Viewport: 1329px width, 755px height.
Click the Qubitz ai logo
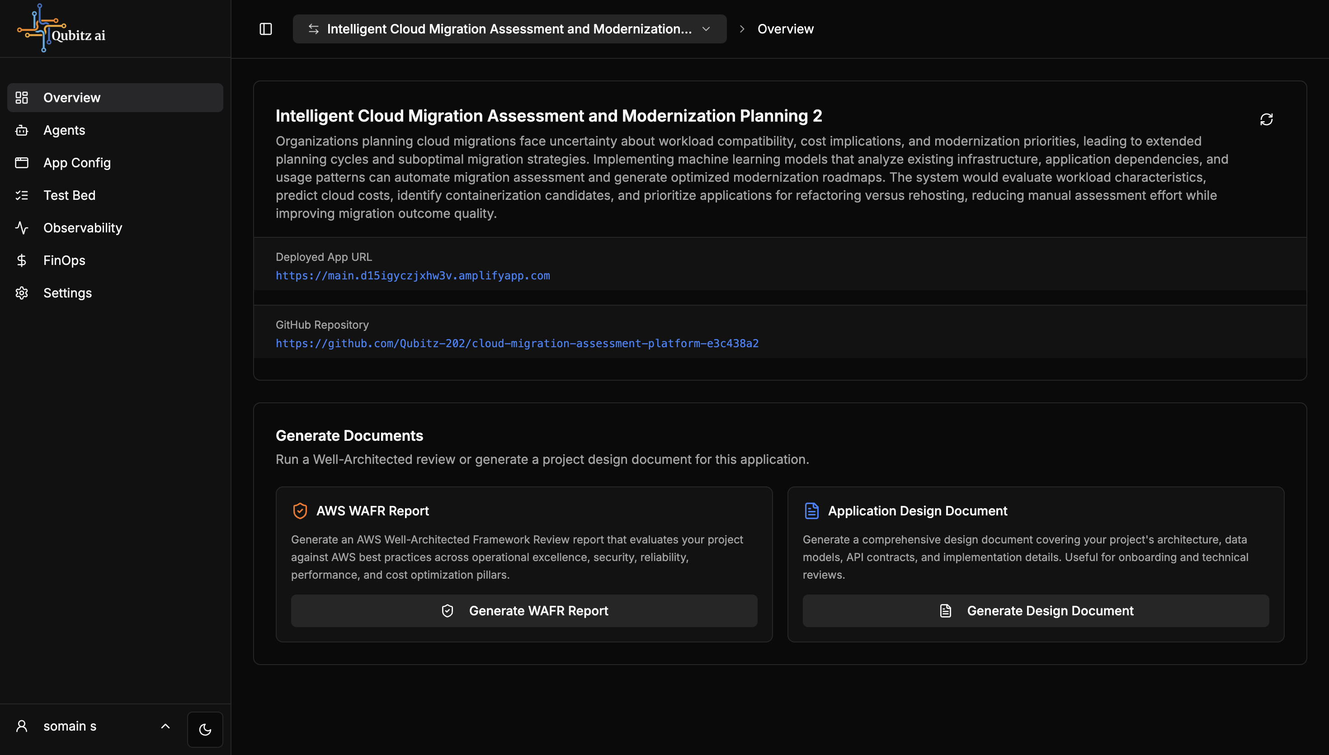point(61,28)
